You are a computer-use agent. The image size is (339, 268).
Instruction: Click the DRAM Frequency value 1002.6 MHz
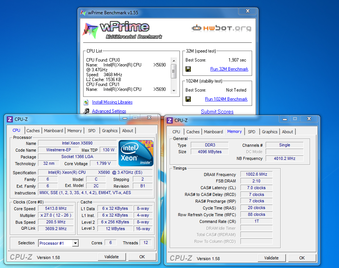tap(256, 174)
